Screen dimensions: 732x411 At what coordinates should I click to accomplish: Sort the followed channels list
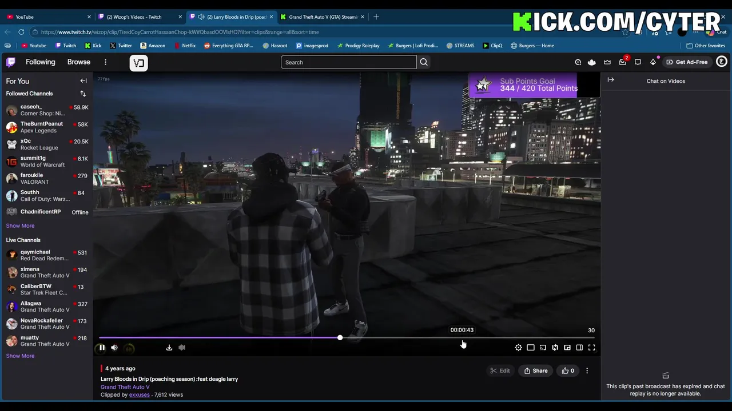tap(83, 94)
